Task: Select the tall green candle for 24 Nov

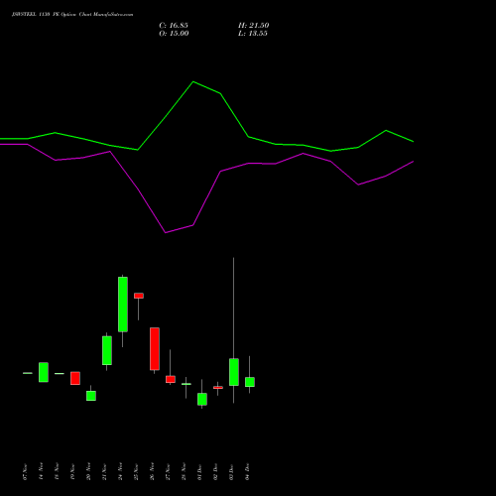Action: click(123, 305)
